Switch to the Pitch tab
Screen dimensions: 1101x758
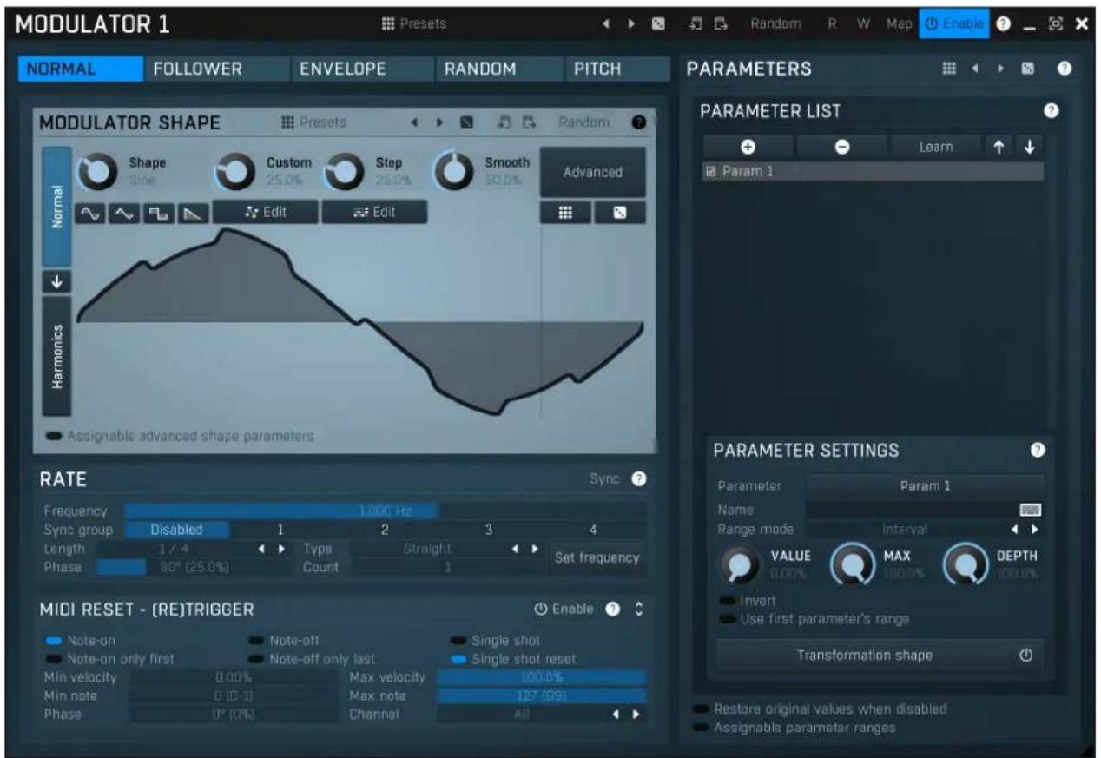pyautogui.click(x=598, y=69)
